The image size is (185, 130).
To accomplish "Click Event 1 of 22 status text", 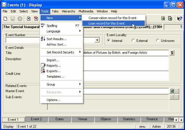I will (27, 126).
